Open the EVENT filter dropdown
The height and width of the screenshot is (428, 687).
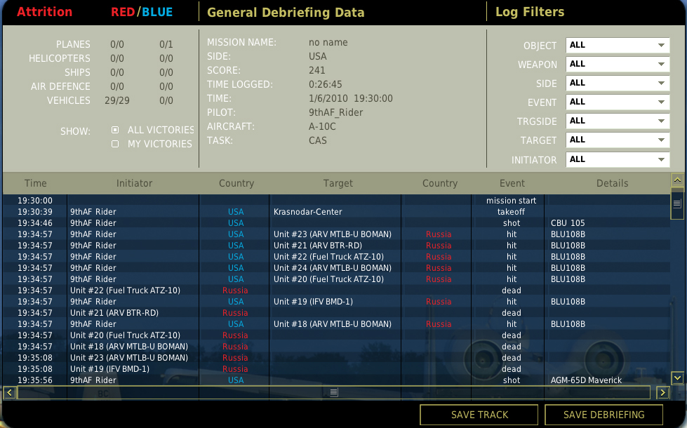618,102
